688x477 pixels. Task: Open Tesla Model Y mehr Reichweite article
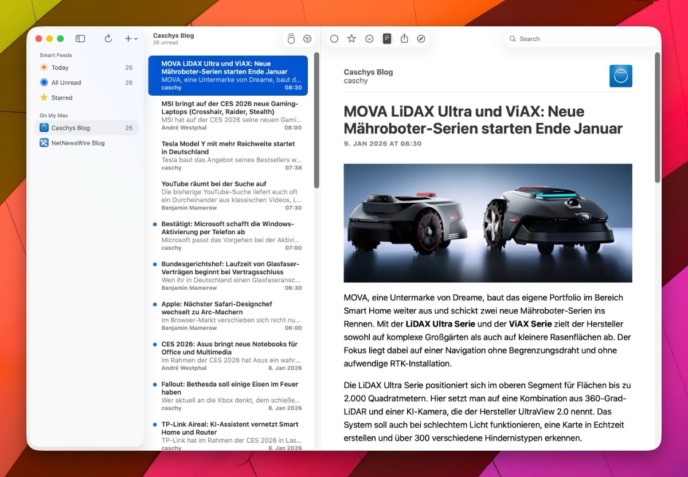tap(228, 155)
